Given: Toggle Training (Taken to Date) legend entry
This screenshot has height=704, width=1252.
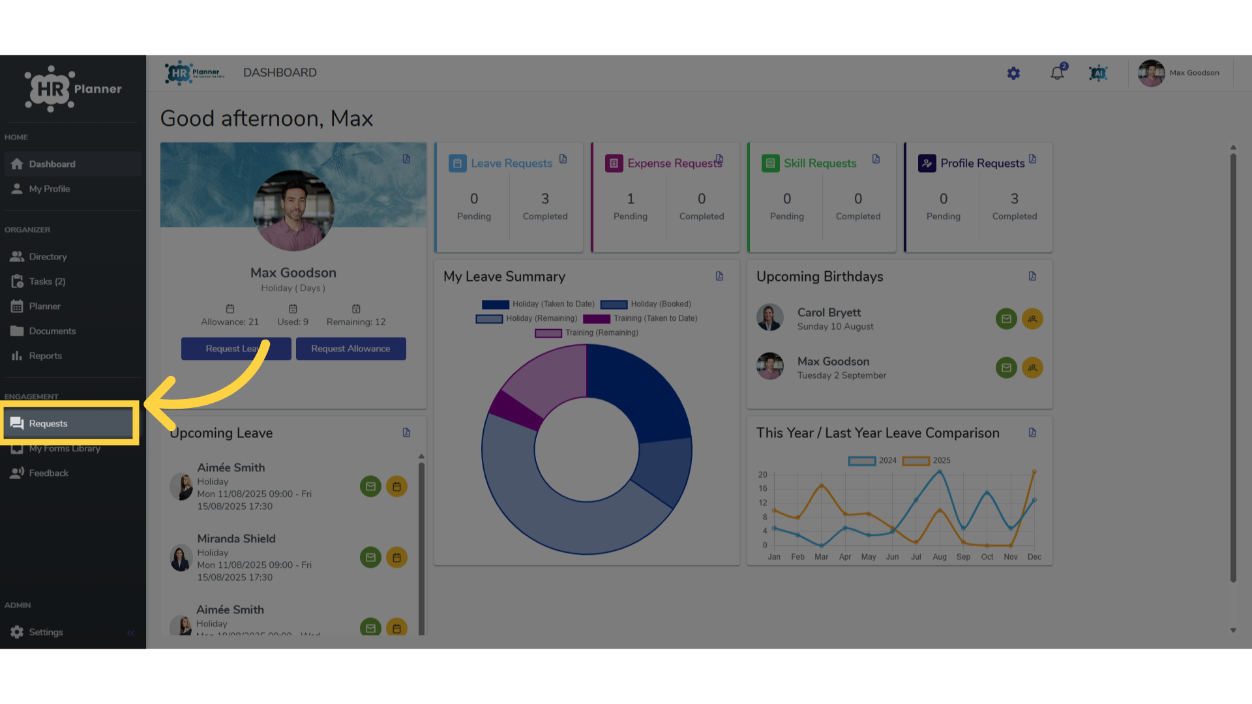Looking at the screenshot, I should 640,319.
